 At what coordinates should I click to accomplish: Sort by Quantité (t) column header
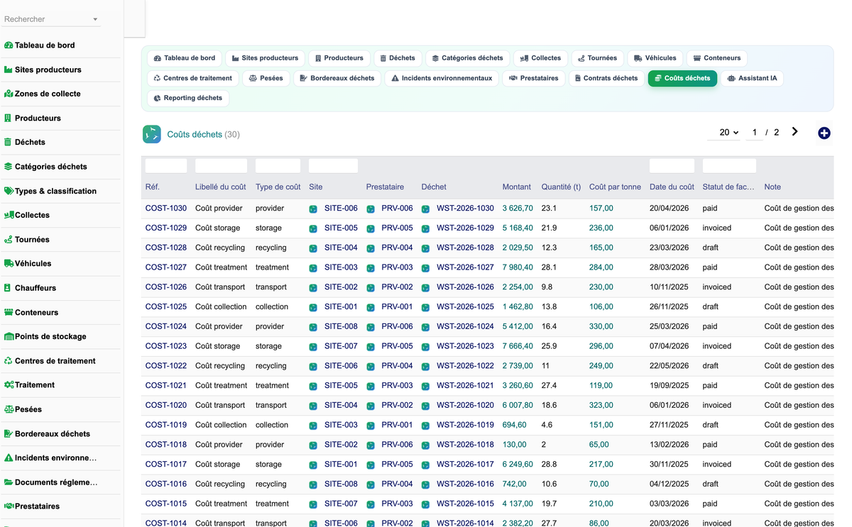pyautogui.click(x=561, y=187)
